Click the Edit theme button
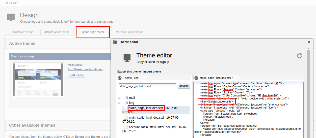 point(77,75)
